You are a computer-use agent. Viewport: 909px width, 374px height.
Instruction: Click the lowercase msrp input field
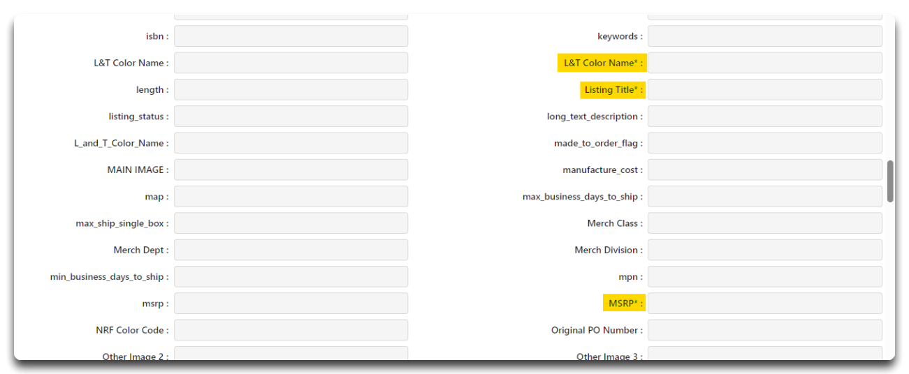[291, 304]
